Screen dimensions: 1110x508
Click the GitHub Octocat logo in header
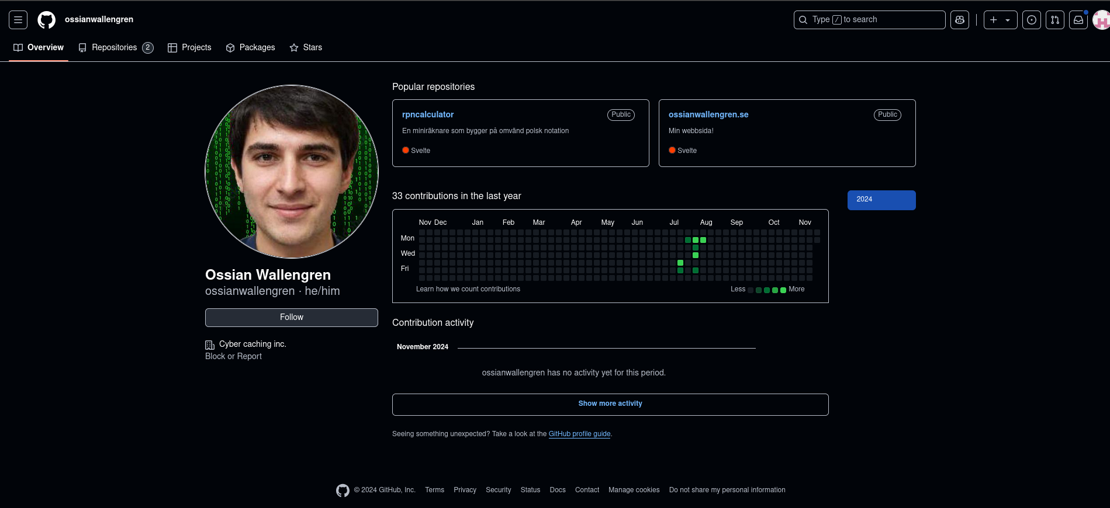pyautogui.click(x=47, y=20)
